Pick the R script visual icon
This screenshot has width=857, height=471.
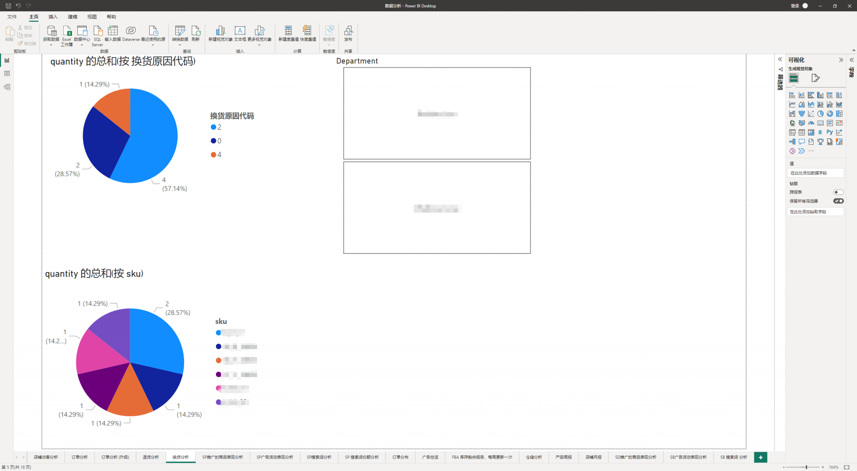[x=820, y=132]
